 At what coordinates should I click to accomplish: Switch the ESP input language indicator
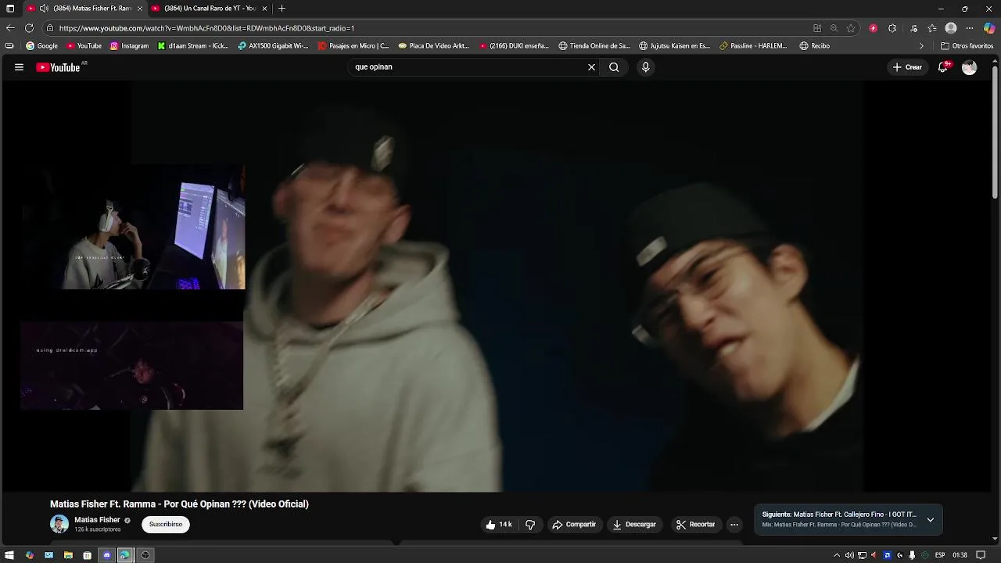point(940,555)
